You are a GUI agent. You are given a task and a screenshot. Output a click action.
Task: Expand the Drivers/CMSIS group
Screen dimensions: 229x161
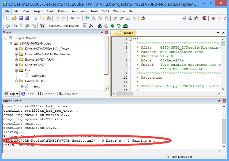[x=17, y=65]
